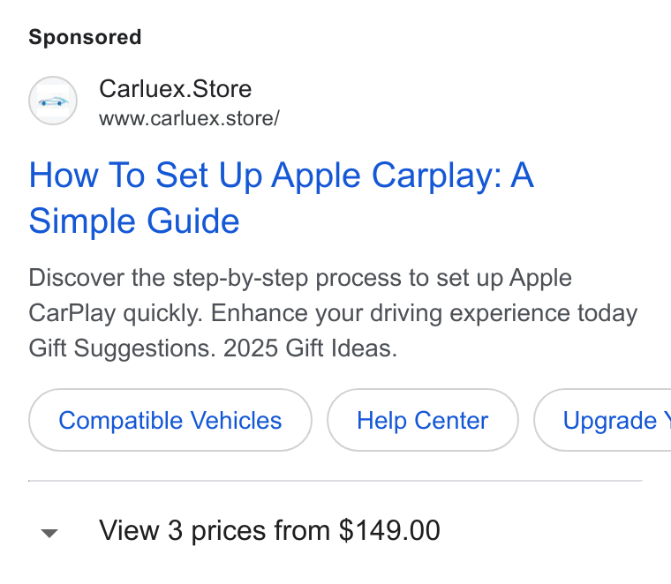Image resolution: width=671 pixels, height=584 pixels.
Task: Expand prices with the down-arrow triangle
Action: click(x=49, y=533)
